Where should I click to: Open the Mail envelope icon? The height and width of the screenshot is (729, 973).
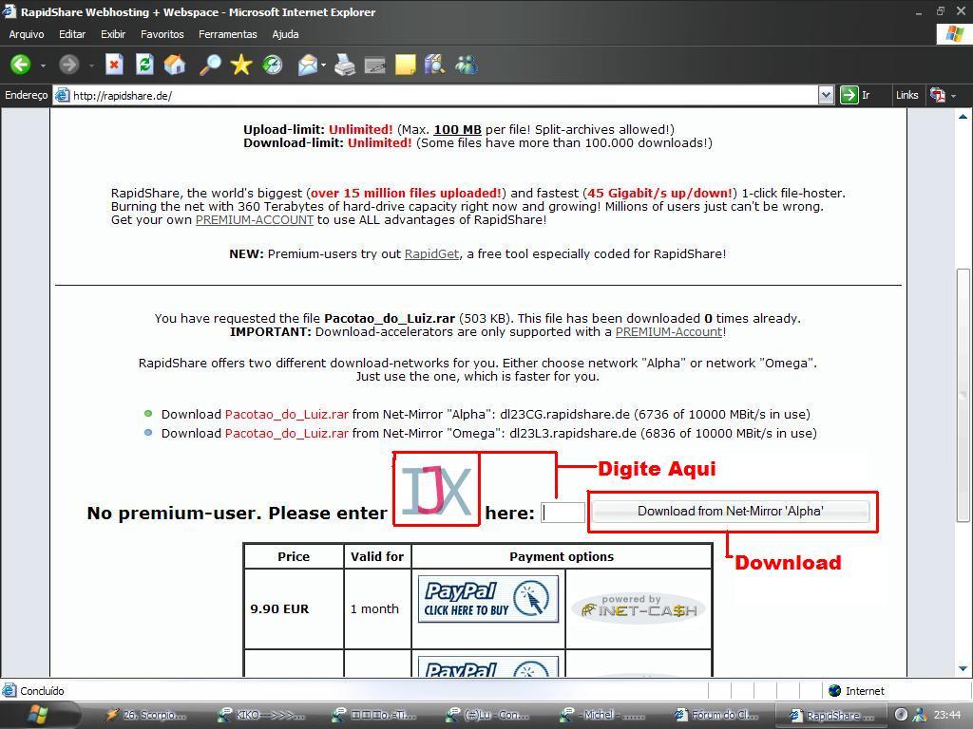click(x=308, y=65)
